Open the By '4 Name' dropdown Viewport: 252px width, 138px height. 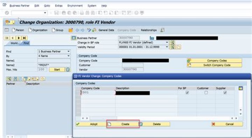click(x=69, y=56)
